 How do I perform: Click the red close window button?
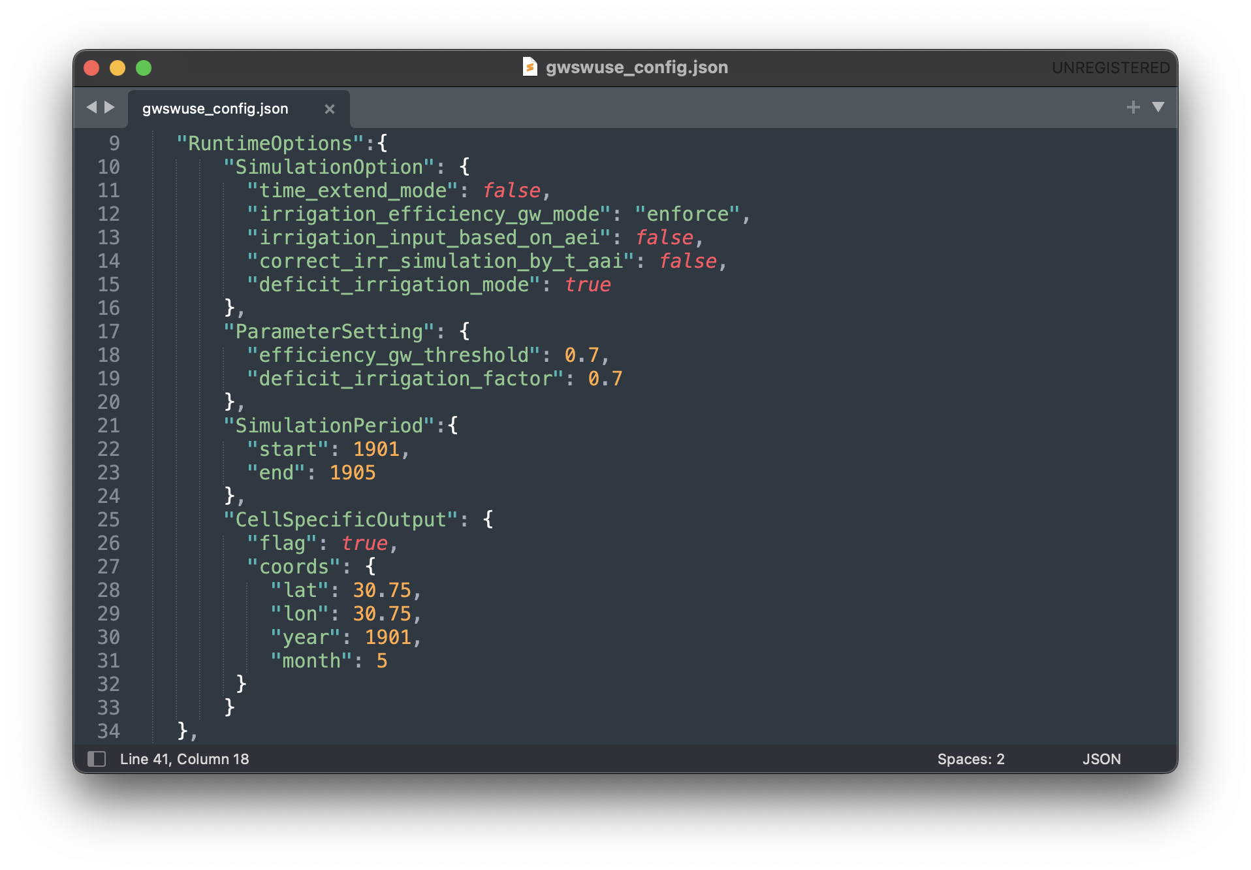[x=91, y=68]
